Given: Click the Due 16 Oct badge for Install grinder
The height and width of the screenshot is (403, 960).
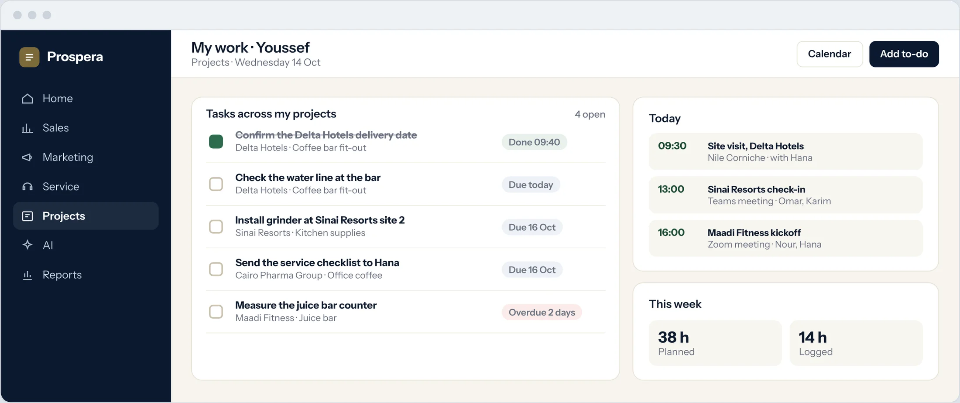Looking at the screenshot, I should [x=532, y=227].
